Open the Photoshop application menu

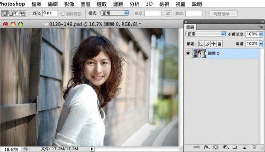12,4
